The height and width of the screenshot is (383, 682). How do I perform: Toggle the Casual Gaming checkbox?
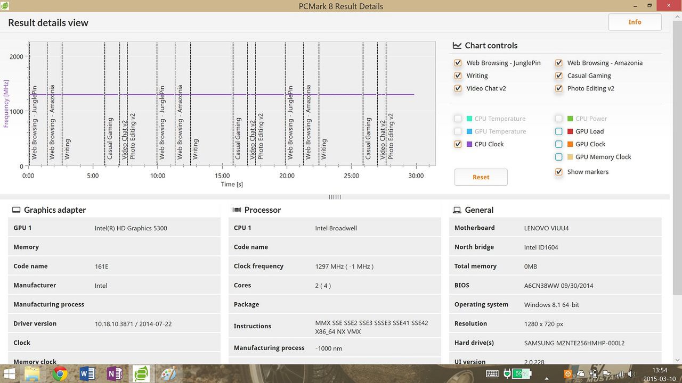click(x=558, y=76)
